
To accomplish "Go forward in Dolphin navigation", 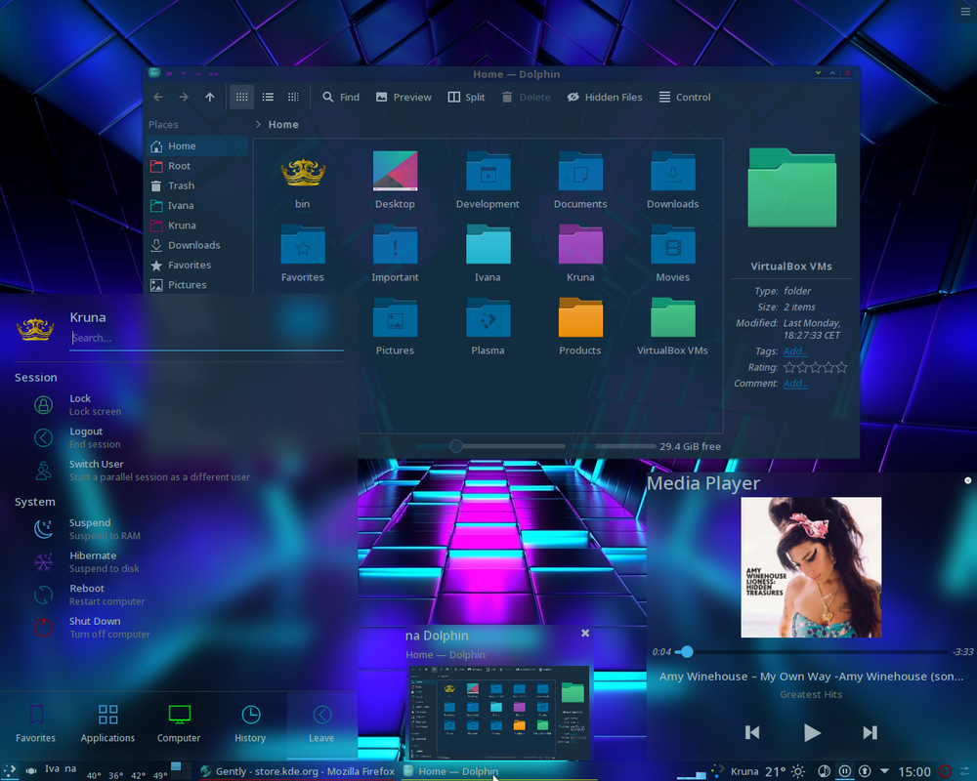I will point(184,98).
